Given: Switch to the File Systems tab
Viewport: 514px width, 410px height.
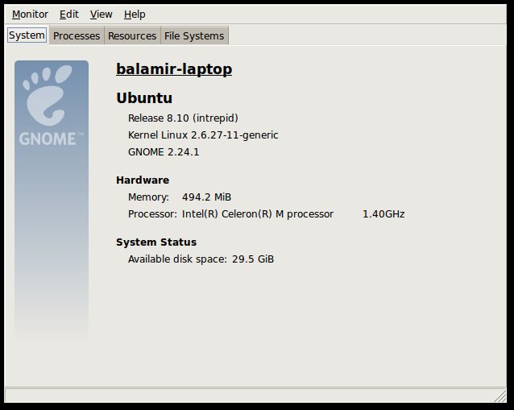Looking at the screenshot, I should click(194, 35).
